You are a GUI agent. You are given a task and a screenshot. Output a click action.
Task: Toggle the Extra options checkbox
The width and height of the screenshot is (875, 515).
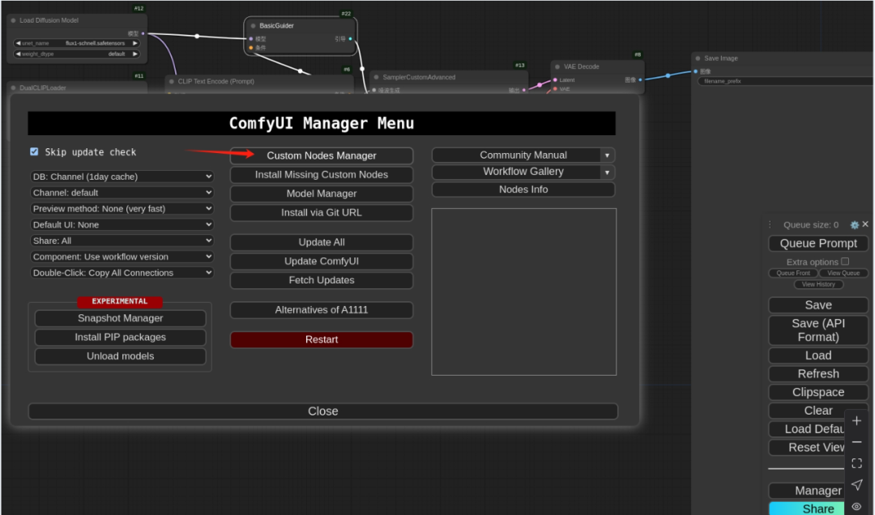845,261
